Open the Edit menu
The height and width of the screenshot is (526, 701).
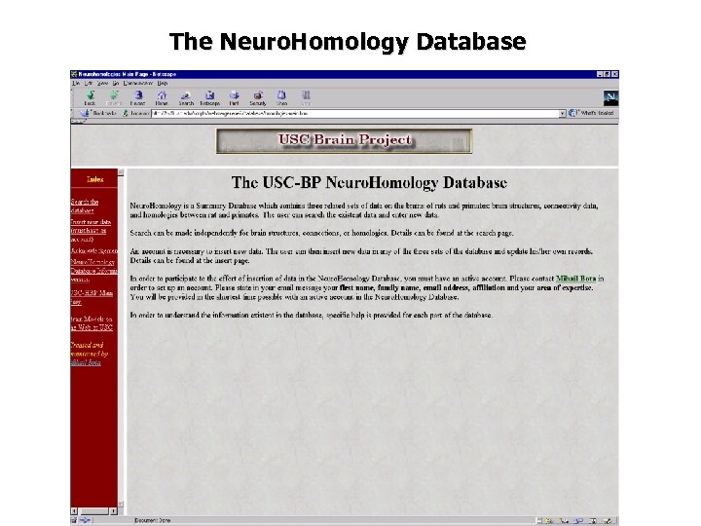coord(89,83)
